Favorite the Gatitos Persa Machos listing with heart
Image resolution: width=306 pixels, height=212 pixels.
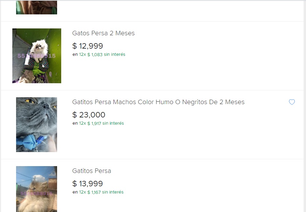292,102
